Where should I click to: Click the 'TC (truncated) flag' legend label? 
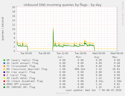click(x=21, y=66)
